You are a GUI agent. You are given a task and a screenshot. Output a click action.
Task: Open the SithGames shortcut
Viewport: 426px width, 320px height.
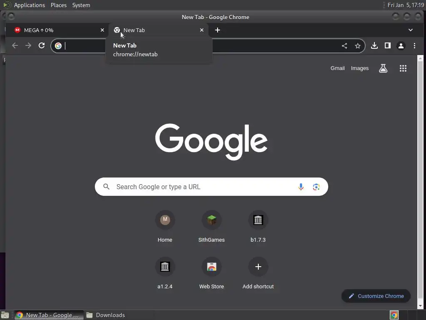211,226
